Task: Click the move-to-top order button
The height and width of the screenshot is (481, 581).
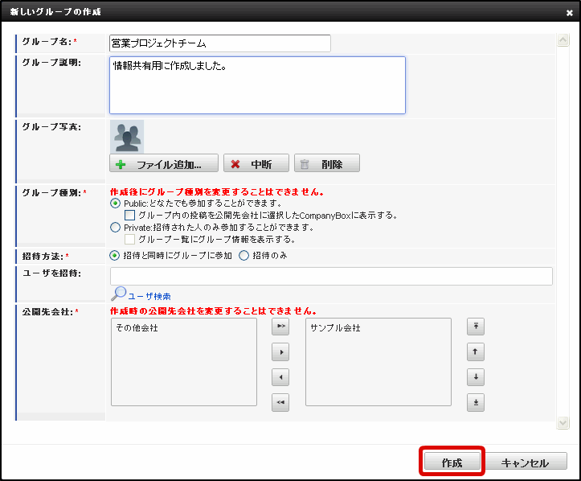Action: coord(476,327)
